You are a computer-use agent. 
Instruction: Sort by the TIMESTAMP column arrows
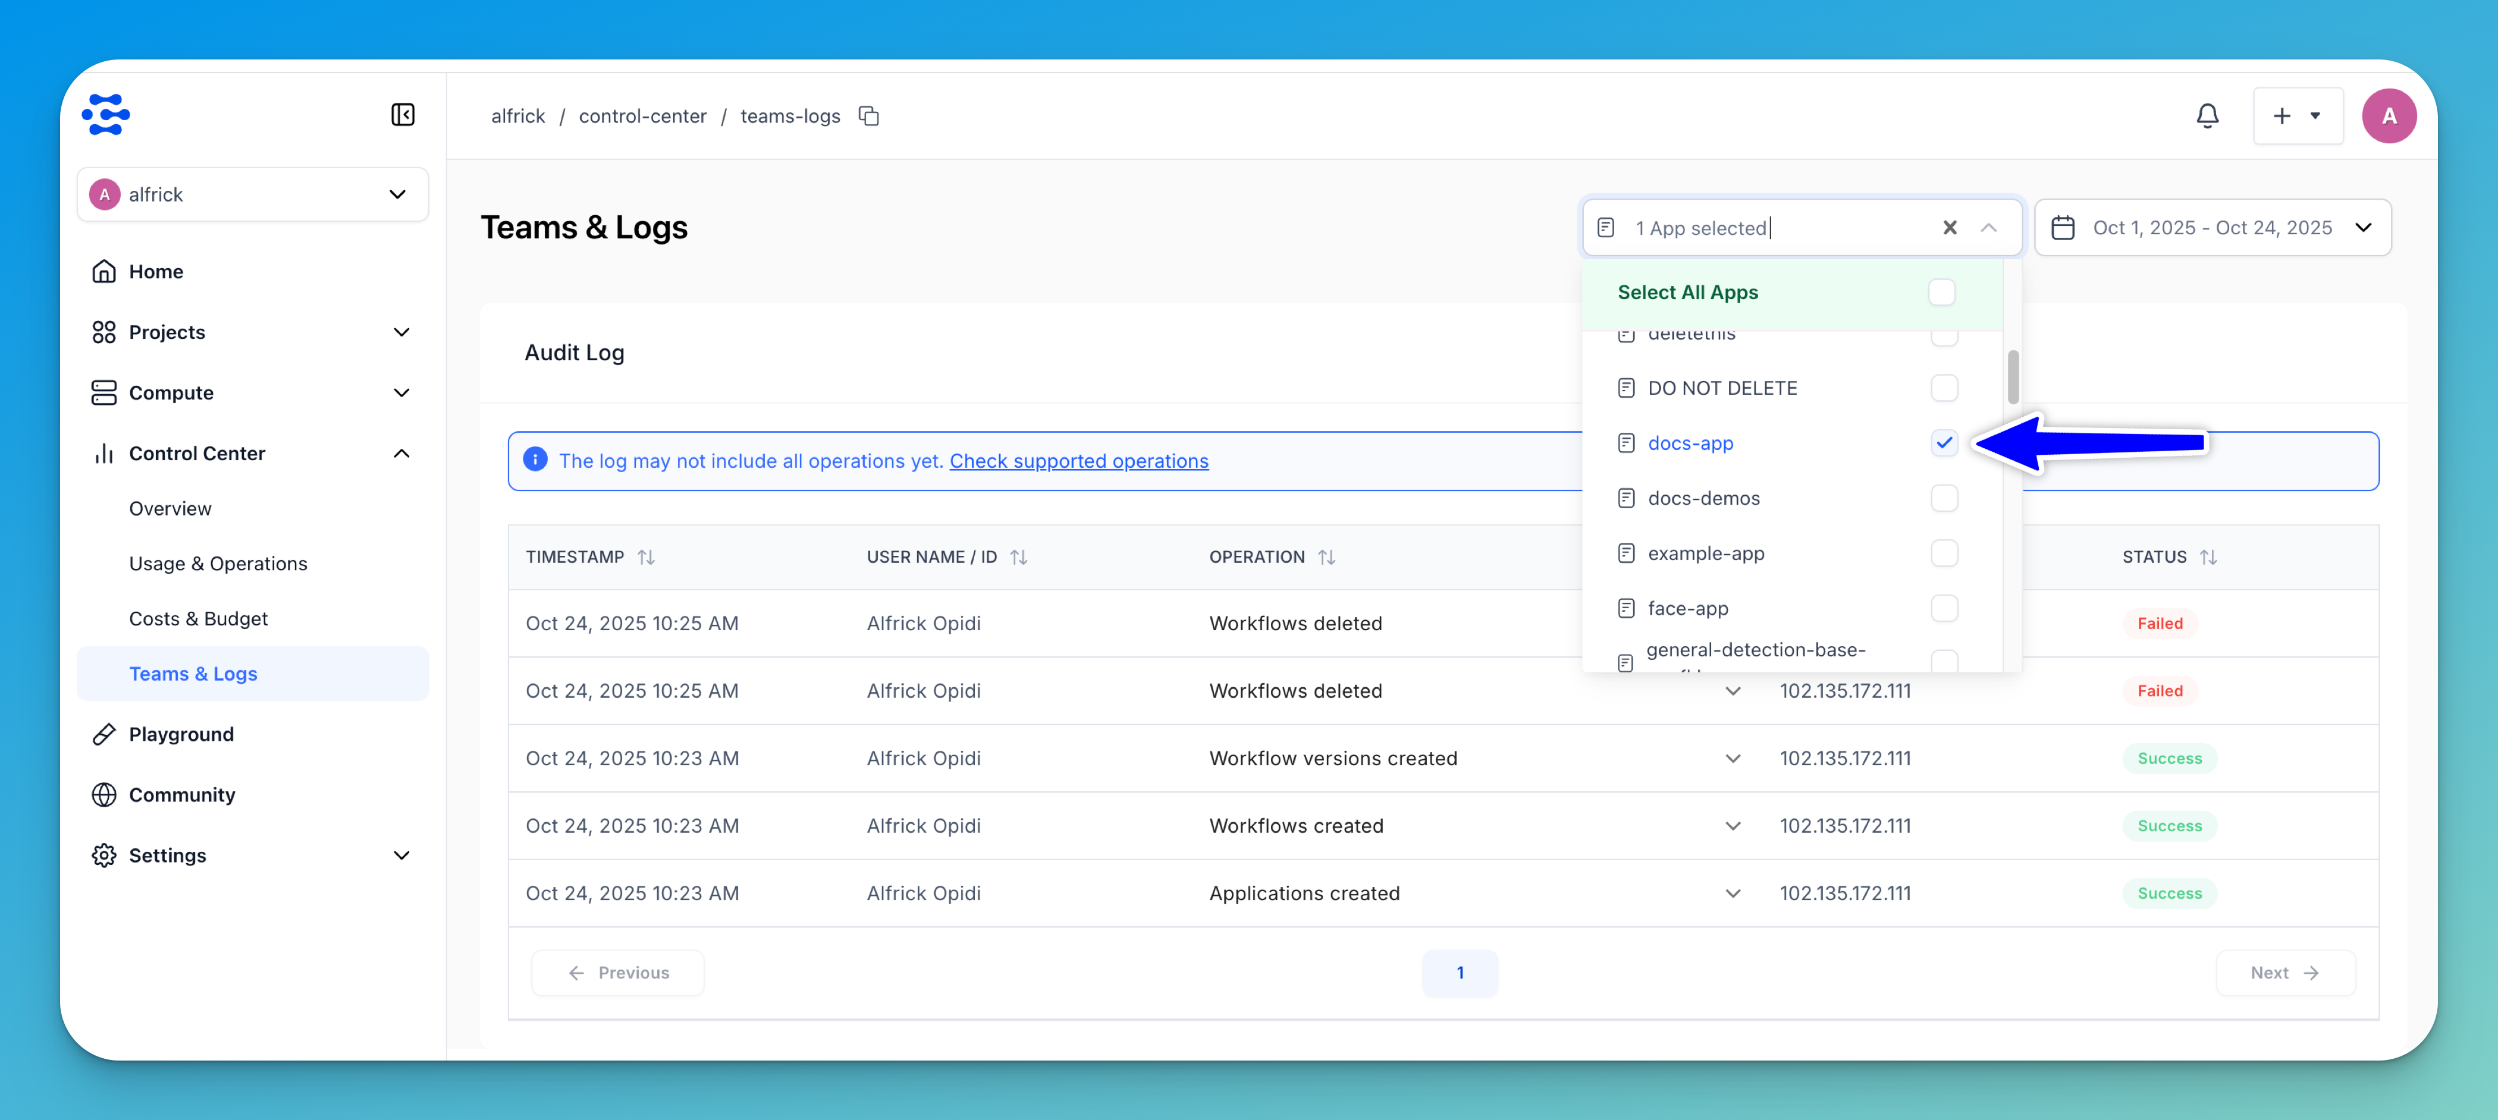tap(646, 557)
